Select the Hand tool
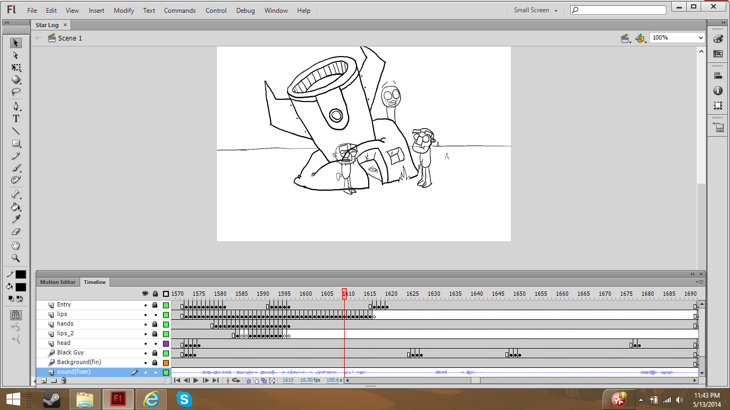The height and width of the screenshot is (410, 730). pos(16,246)
